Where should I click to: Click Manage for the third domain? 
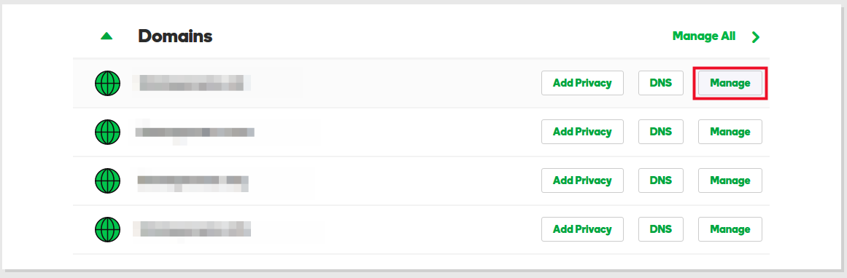[730, 180]
